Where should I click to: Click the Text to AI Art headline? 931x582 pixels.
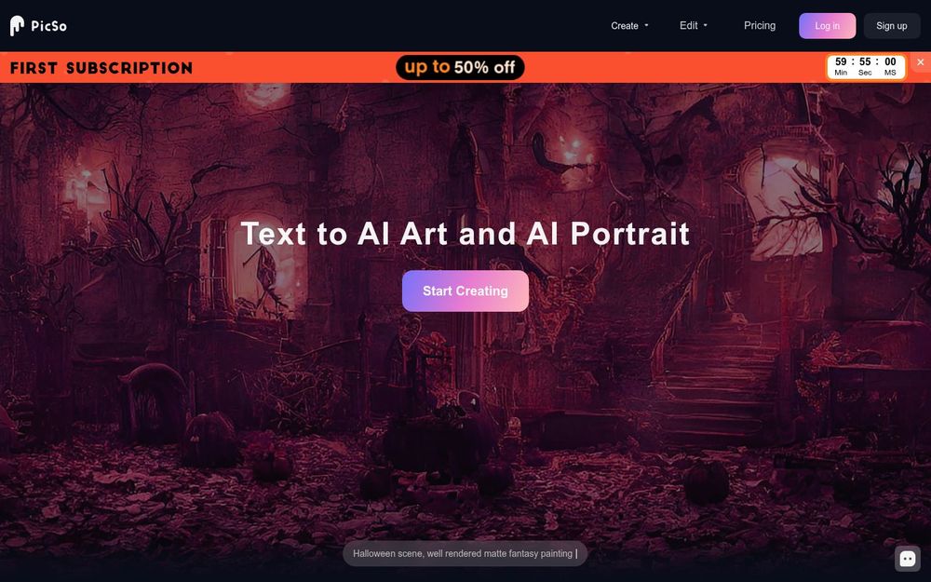[x=465, y=233]
